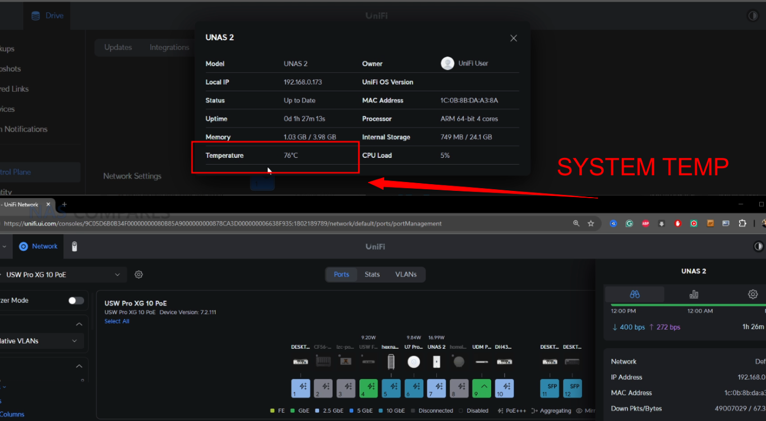
Task: Click the UNAS 2 device image above port 7
Action: [x=436, y=362]
